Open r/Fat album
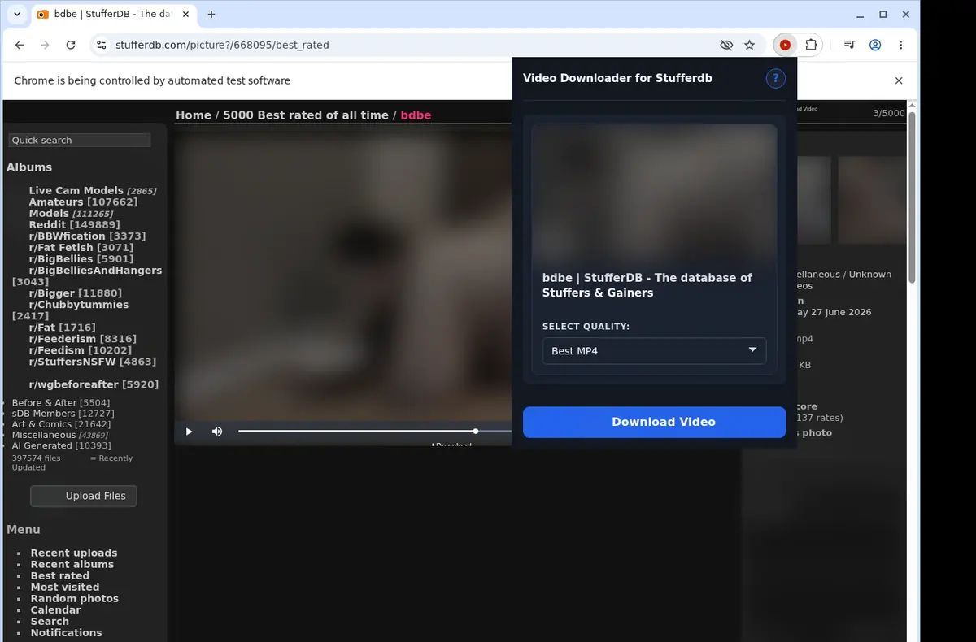976x642 pixels. pyautogui.click(x=42, y=327)
